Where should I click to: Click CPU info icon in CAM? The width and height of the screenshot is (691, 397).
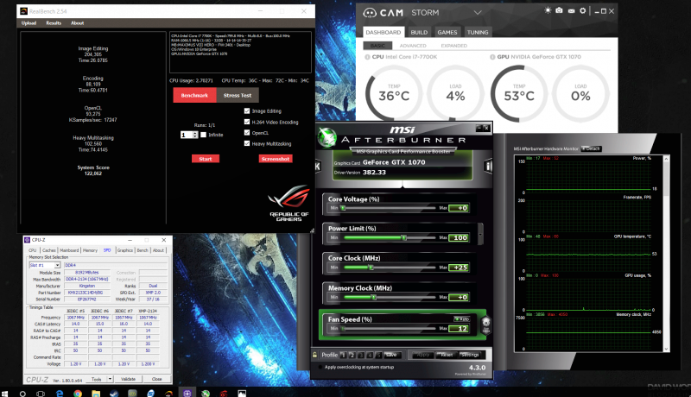pyautogui.click(x=367, y=57)
